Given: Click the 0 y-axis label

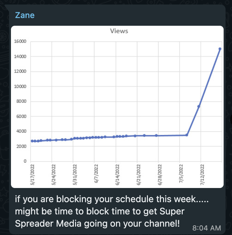Looking at the screenshot, I should point(25,161).
